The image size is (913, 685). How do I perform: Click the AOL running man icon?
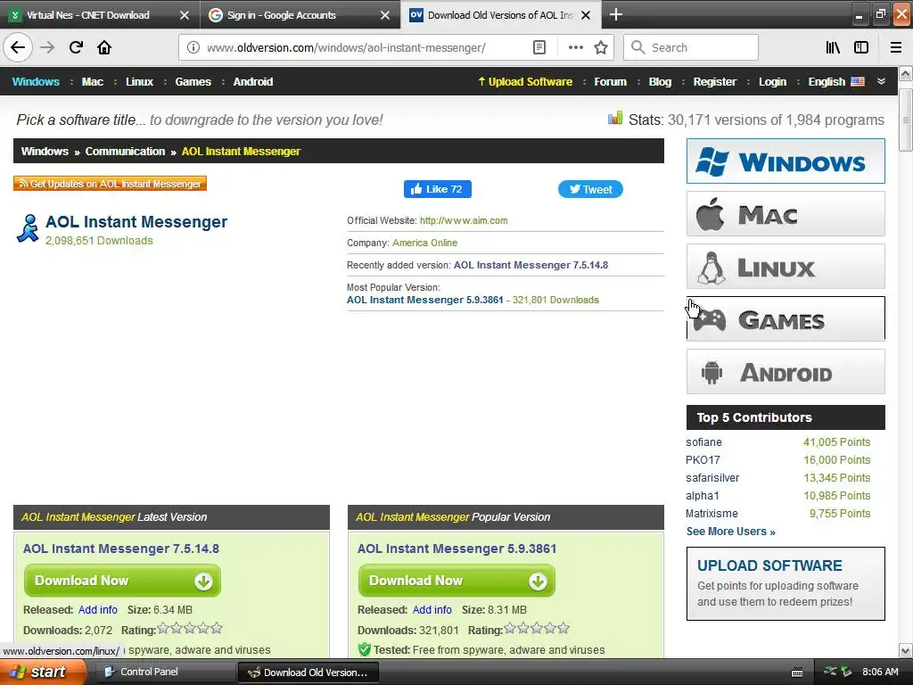[x=28, y=228]
